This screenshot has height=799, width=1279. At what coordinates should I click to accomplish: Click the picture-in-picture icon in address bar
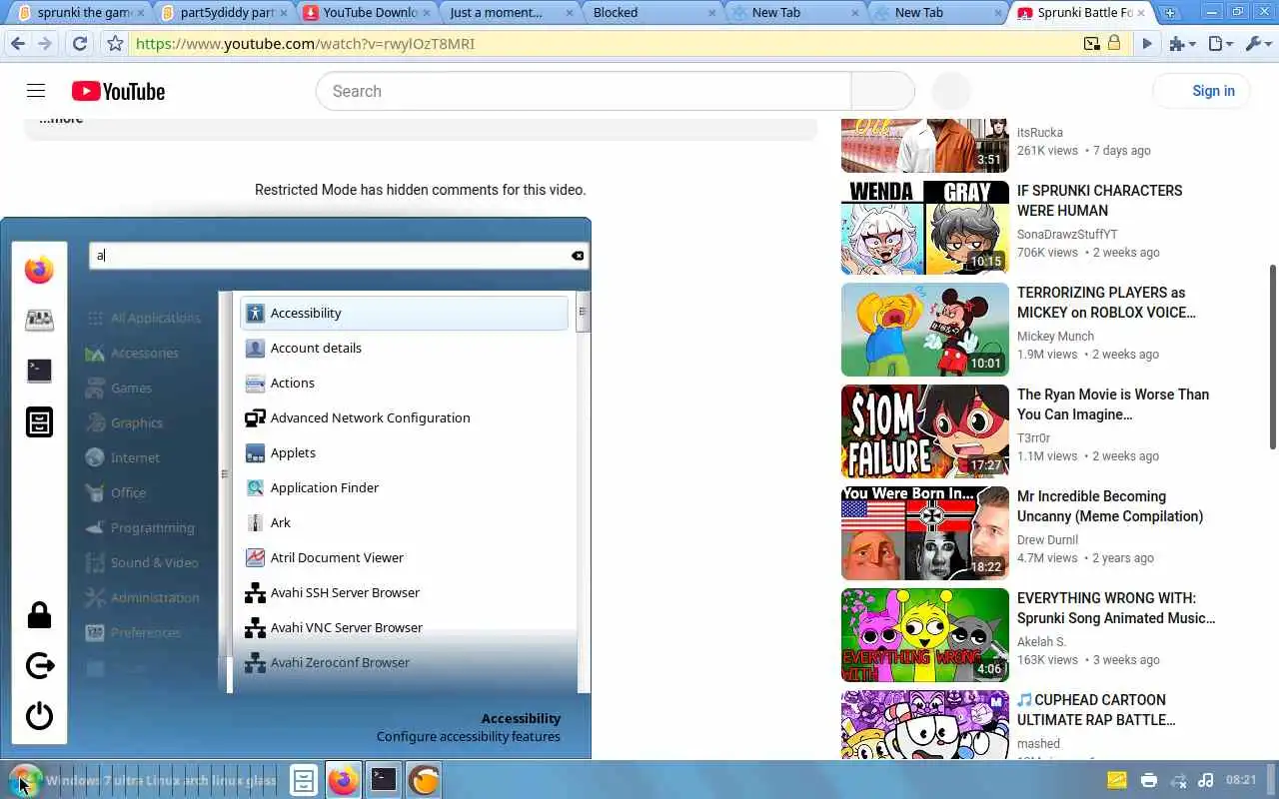pyautogui.click(x=1092, y=44)
